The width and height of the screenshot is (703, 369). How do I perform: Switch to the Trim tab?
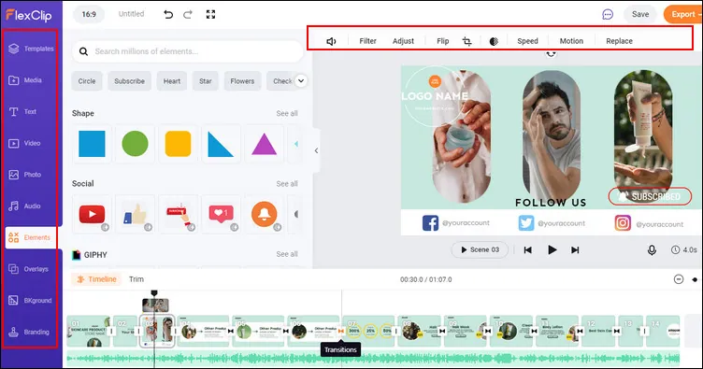tap(136, 279)
